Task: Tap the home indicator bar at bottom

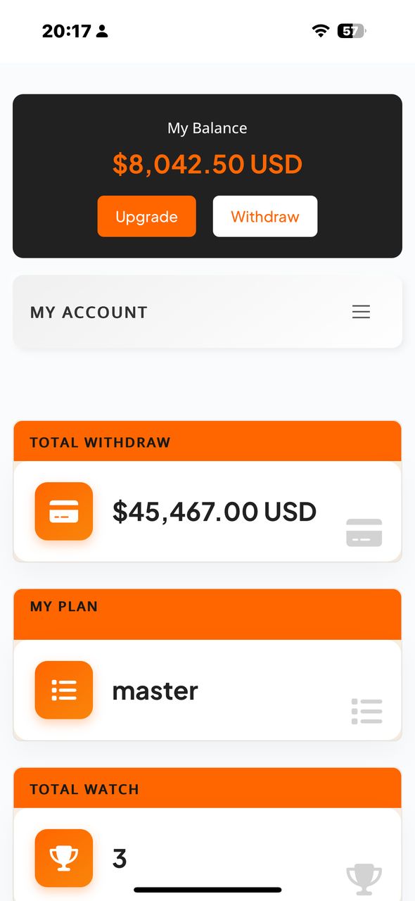Action: 207,890
